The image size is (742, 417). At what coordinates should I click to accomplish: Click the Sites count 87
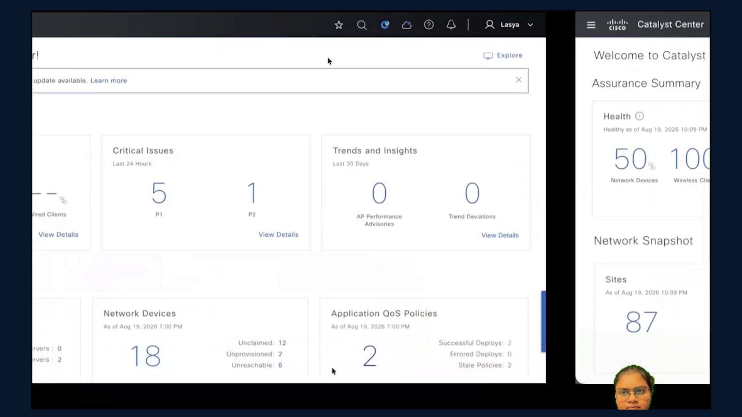click(641, 322)
